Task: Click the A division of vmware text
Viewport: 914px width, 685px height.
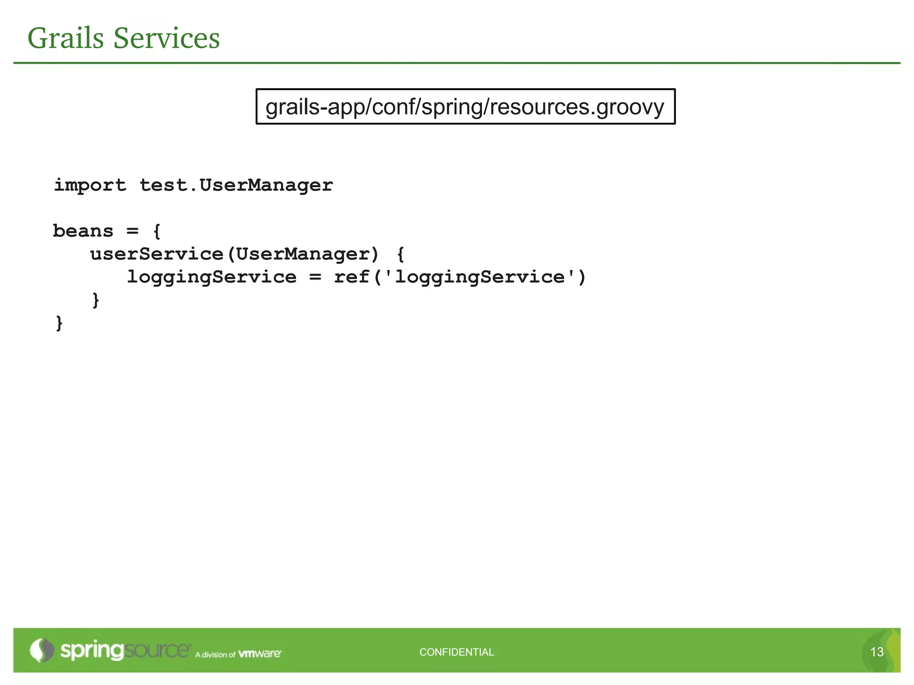Action: click(x=238, y=654)
